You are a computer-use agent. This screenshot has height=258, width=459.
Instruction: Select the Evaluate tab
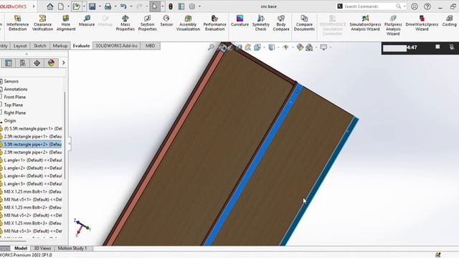click(81, 46)
